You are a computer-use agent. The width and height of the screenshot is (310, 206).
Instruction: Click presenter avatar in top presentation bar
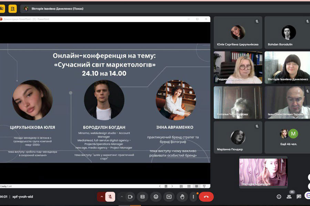coord(26,9)
